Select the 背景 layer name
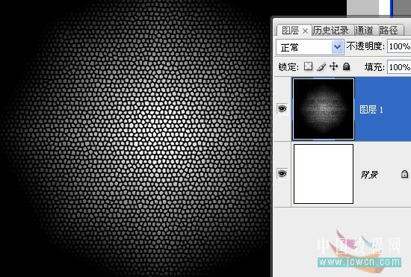Screen dimensions: 411x277 (x=369, y=175)
